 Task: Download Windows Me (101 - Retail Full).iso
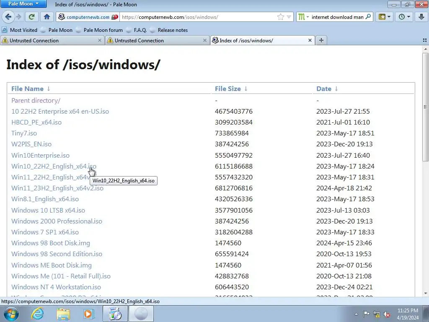pos(61,276)
